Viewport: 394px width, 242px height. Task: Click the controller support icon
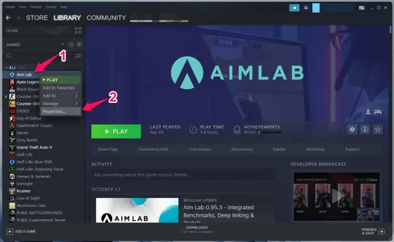(378, 112)
